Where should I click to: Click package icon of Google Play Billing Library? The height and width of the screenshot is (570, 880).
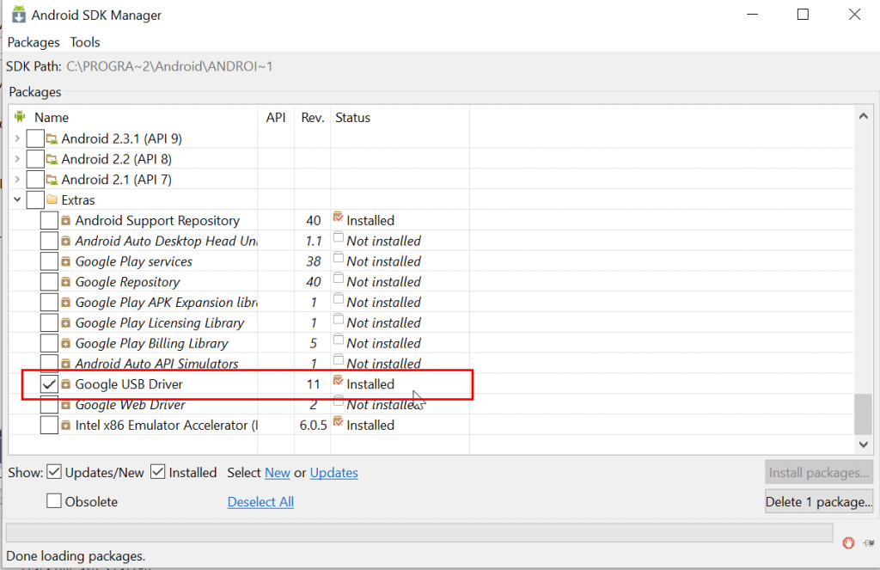tap(65, 344)
